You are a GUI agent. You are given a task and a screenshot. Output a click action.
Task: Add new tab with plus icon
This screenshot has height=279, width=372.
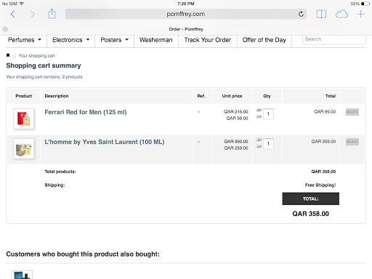pos(360,14)
